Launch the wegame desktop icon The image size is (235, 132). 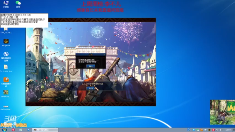pyautogui.click(x=6, y=43)
